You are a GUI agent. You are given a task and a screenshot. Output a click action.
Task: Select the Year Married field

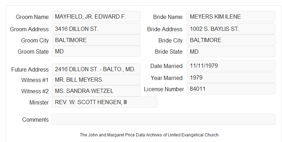[x=231, y=77]
